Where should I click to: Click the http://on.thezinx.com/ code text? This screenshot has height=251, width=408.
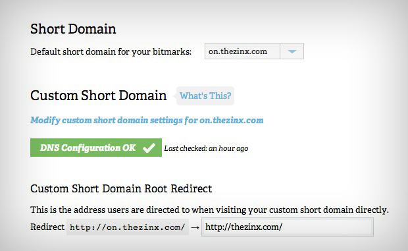128,227
